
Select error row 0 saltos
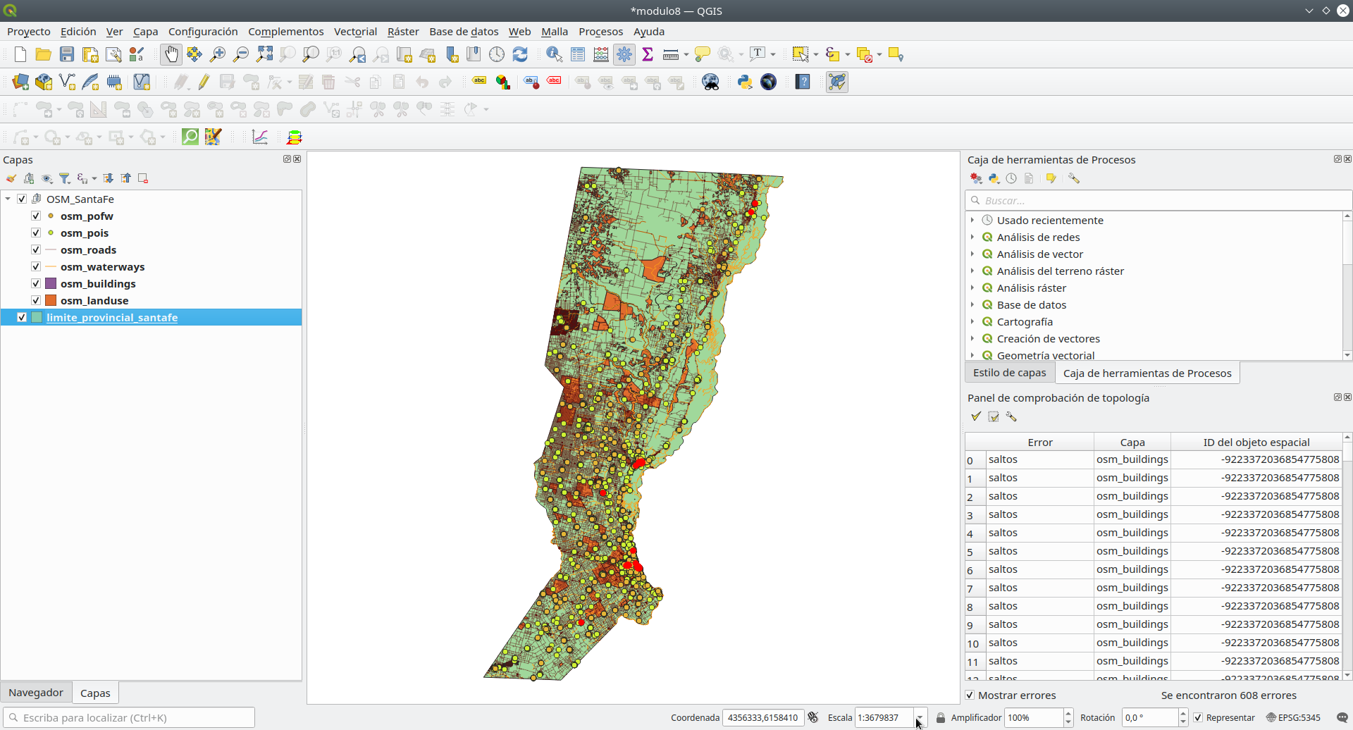(x=1154, y=459)
